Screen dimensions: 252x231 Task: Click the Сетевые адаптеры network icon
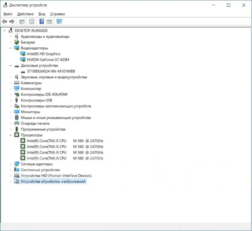(x=17, y=164)
